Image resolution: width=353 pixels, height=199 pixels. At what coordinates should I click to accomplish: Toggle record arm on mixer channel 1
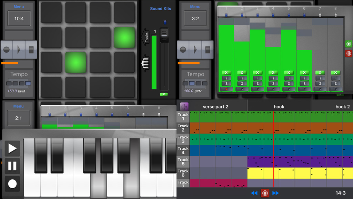[x=226, y=89]
